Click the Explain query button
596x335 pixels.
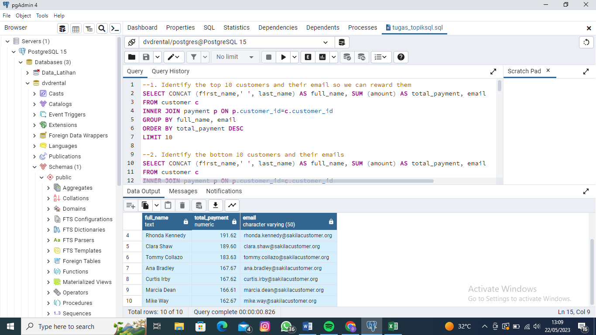tap(308, 57)
